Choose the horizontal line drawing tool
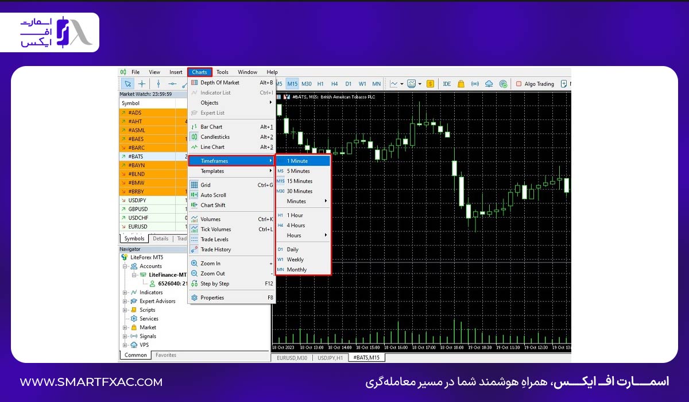This screenshot has width=689, height=402. coord(172,84)
